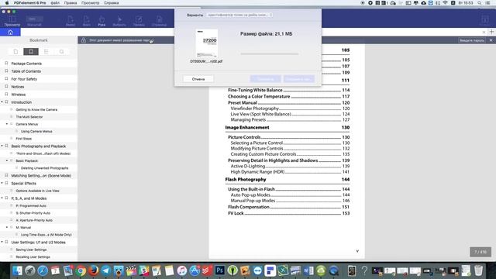Open Telegram from the Dock
The image size is (496, 279).
coord(106,270)
